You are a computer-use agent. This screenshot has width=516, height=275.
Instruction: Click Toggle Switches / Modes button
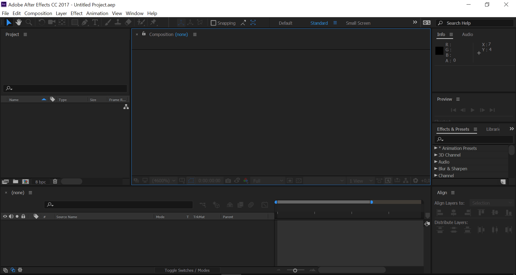point(187,270)
